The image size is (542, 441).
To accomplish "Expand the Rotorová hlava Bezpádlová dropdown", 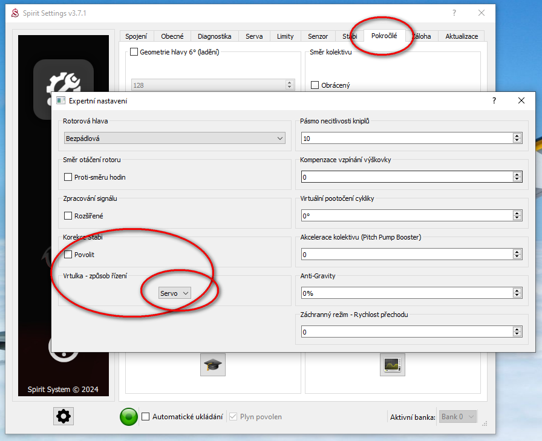I will pyautogui.click(x=174, y=139).
